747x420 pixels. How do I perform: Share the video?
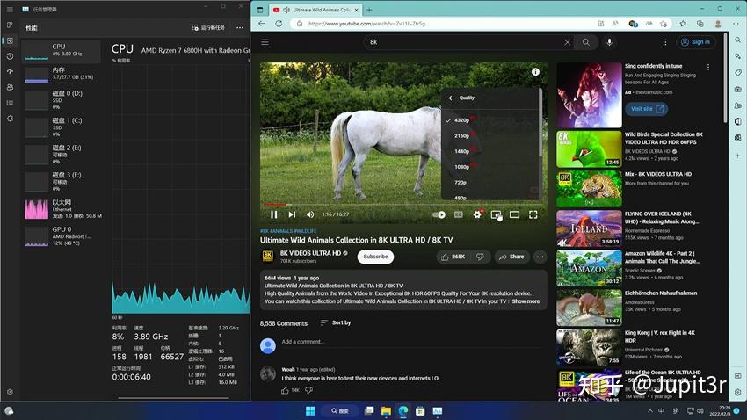point(511,257)
